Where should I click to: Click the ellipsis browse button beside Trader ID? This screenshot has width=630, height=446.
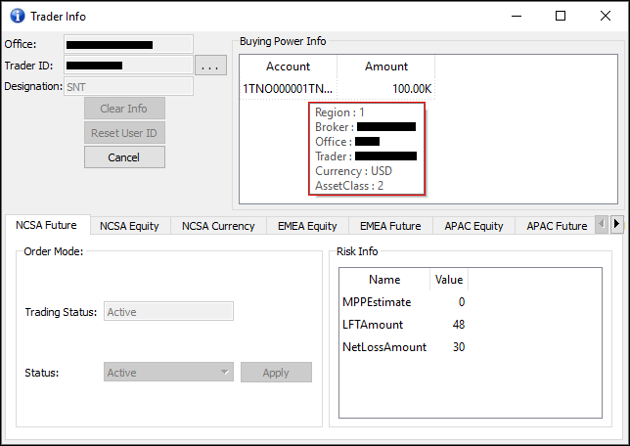(211, 66)
